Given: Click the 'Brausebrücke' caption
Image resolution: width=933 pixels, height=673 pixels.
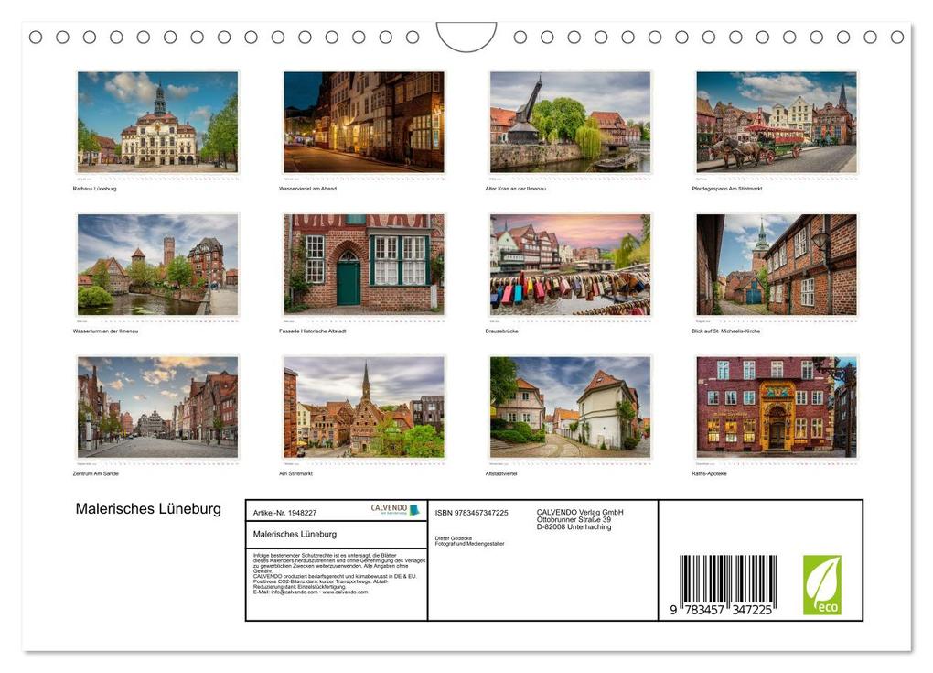Looking at the screenshot, I should [501, 331].
